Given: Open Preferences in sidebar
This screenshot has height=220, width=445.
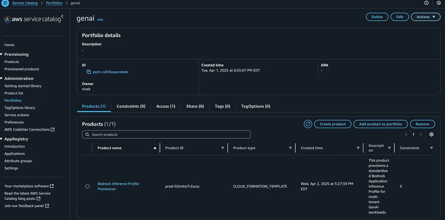Looking at the screenshot, I should [x=14, y=122].
